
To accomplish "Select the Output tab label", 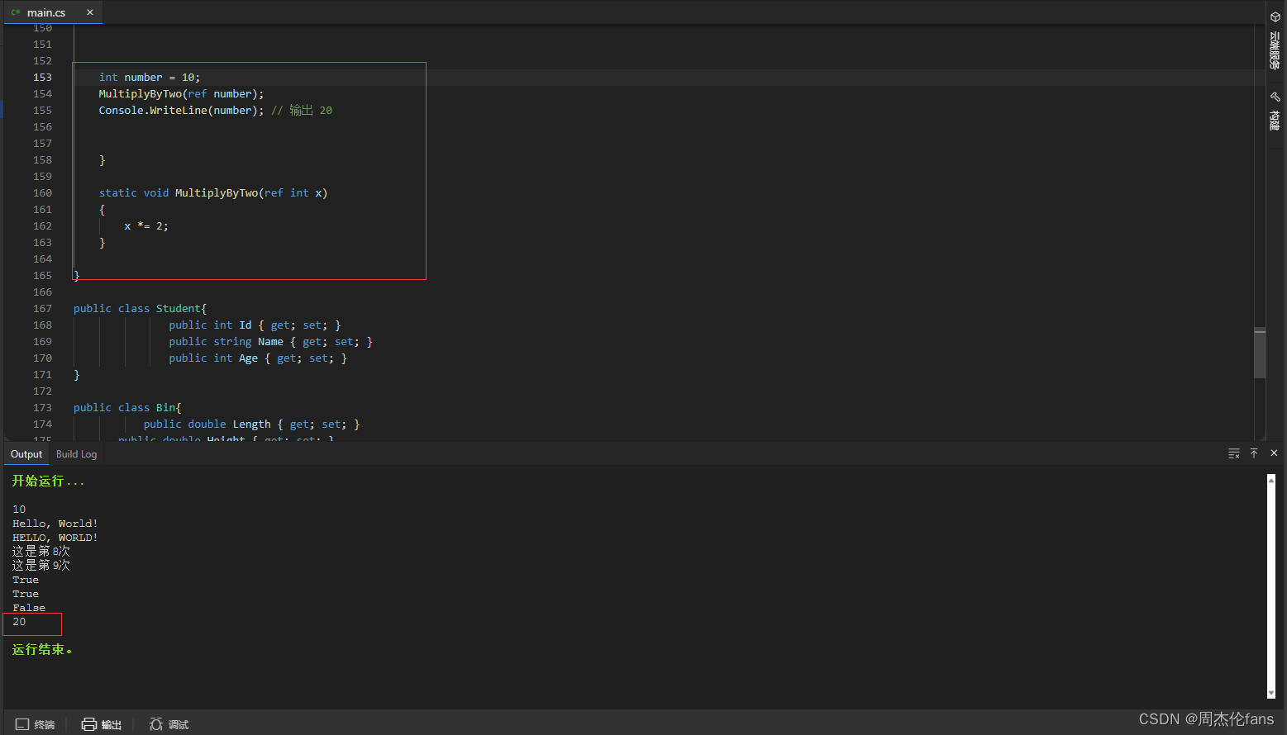I will 26,453.
